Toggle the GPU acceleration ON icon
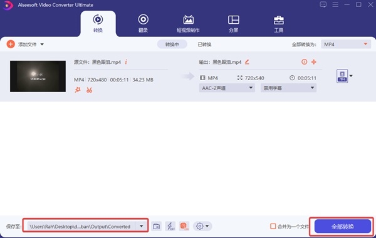Screen dimensions: 376x238 tap(184, 226)
